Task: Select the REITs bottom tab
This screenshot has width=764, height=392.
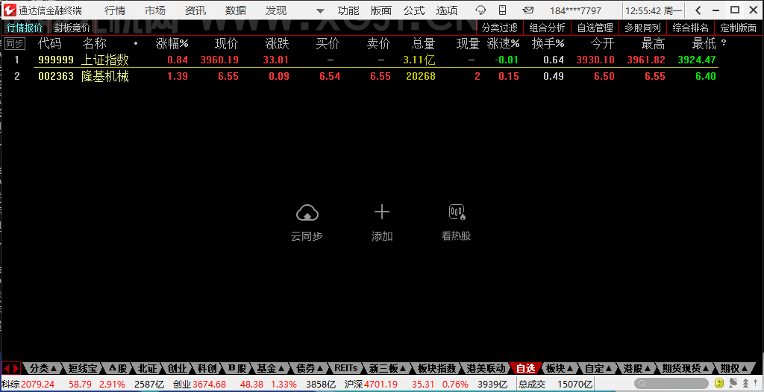Action: (x=346, y=368)
